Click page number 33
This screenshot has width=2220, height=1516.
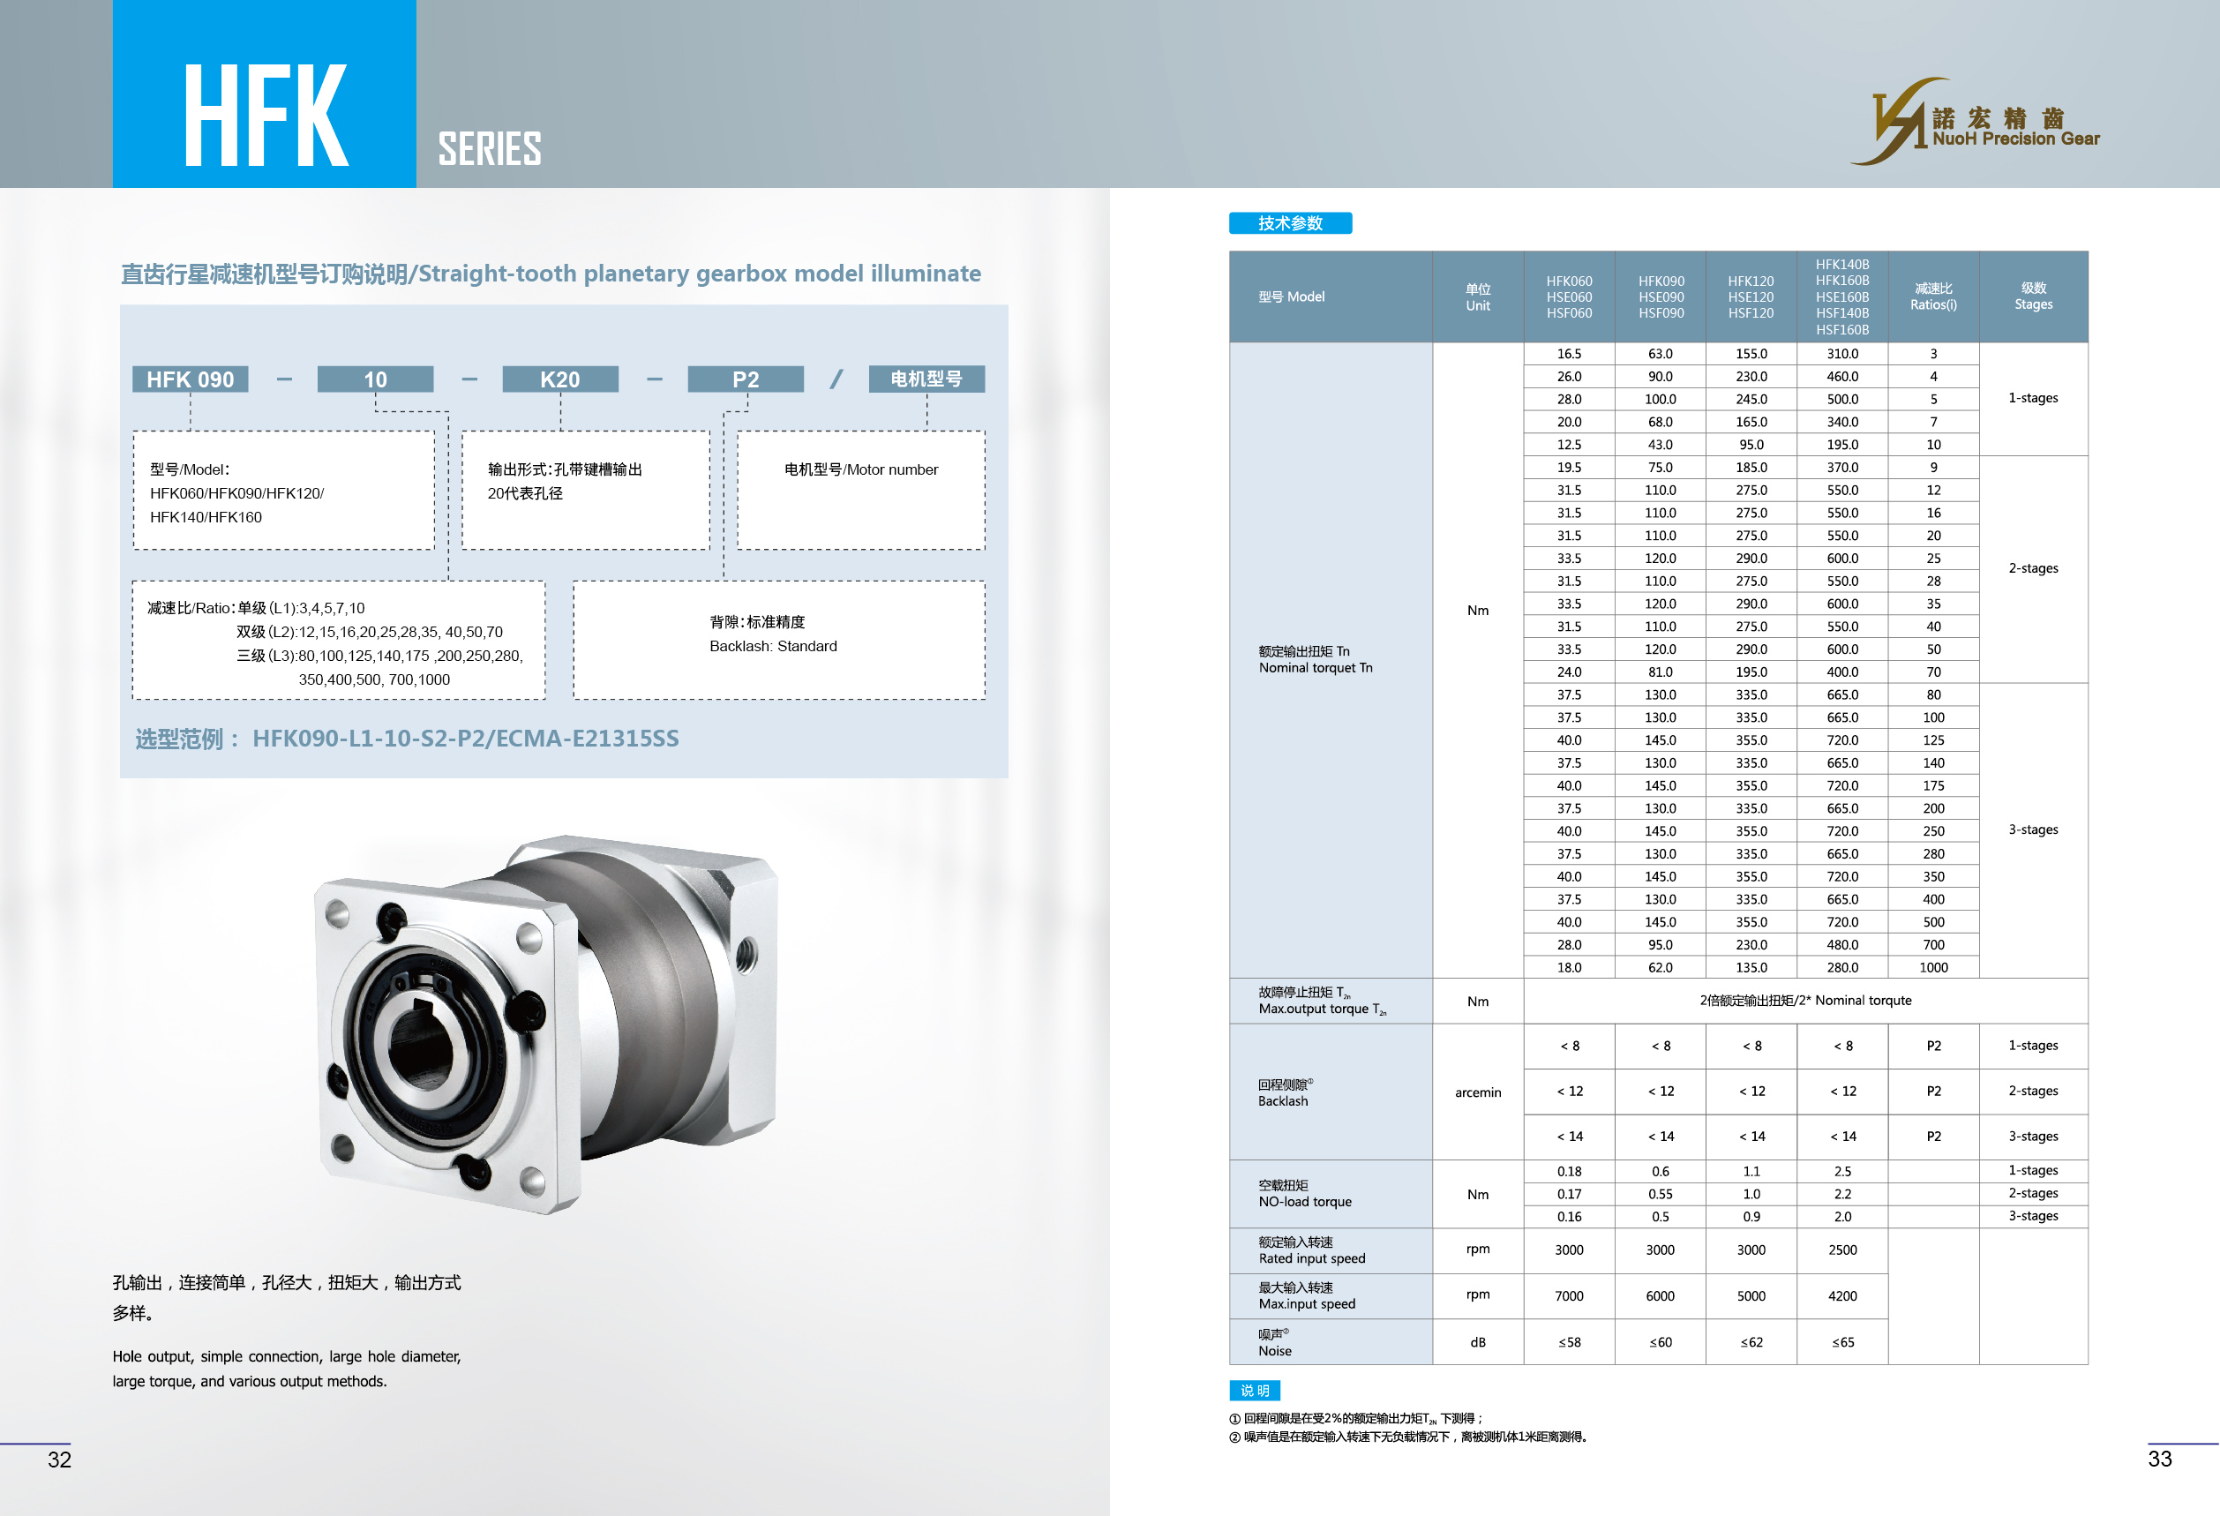click(x=2160, y=1459)
